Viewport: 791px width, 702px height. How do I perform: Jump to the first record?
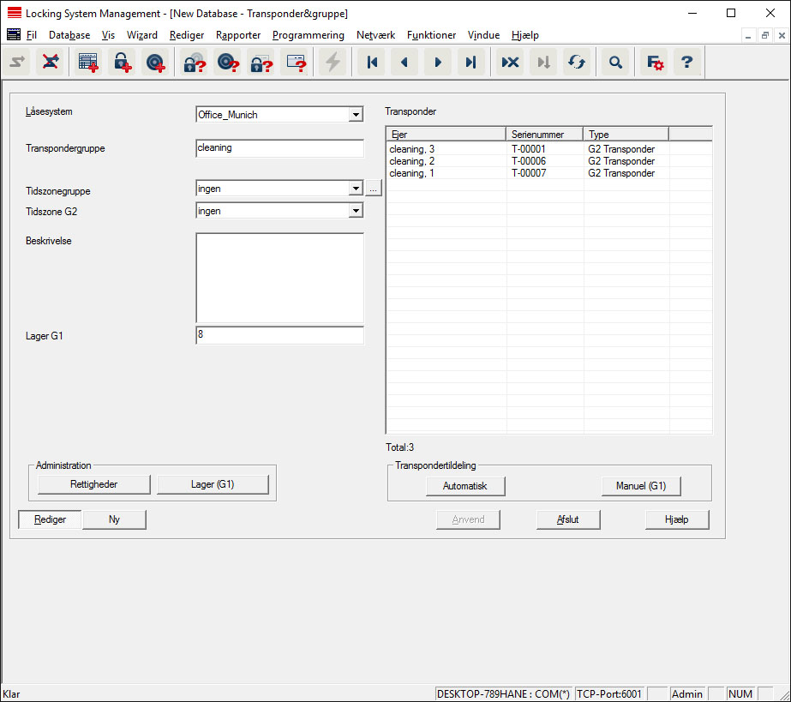372,63
